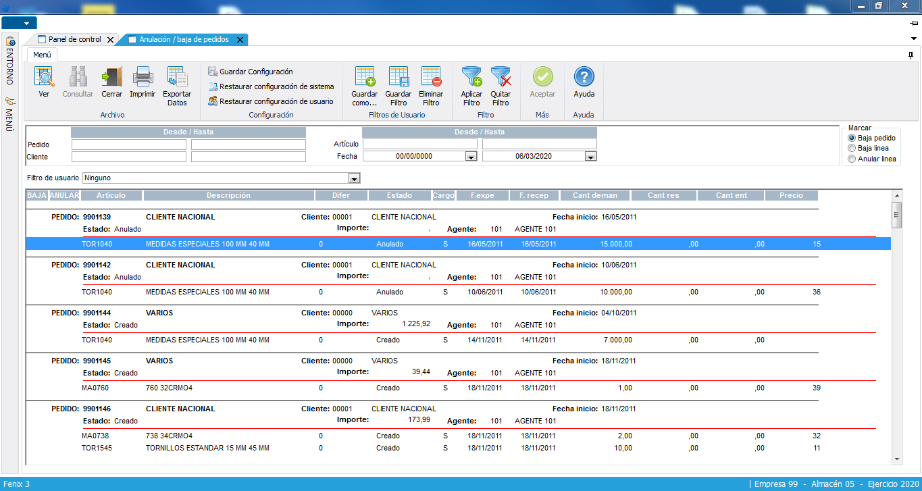This screenshot has width=922, height=491.
Task: Expand the Filtro de usuario dropdown
Action: point(353,178)
